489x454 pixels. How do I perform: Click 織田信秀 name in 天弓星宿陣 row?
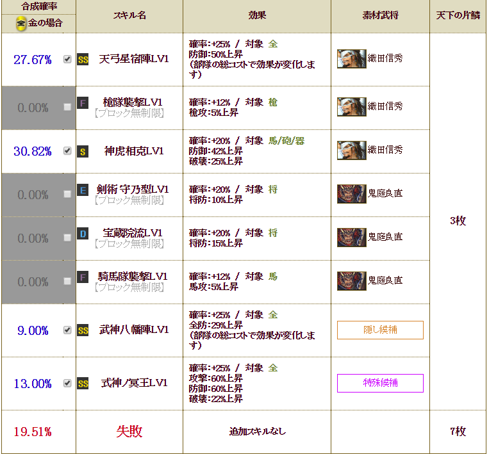[385, 58]
